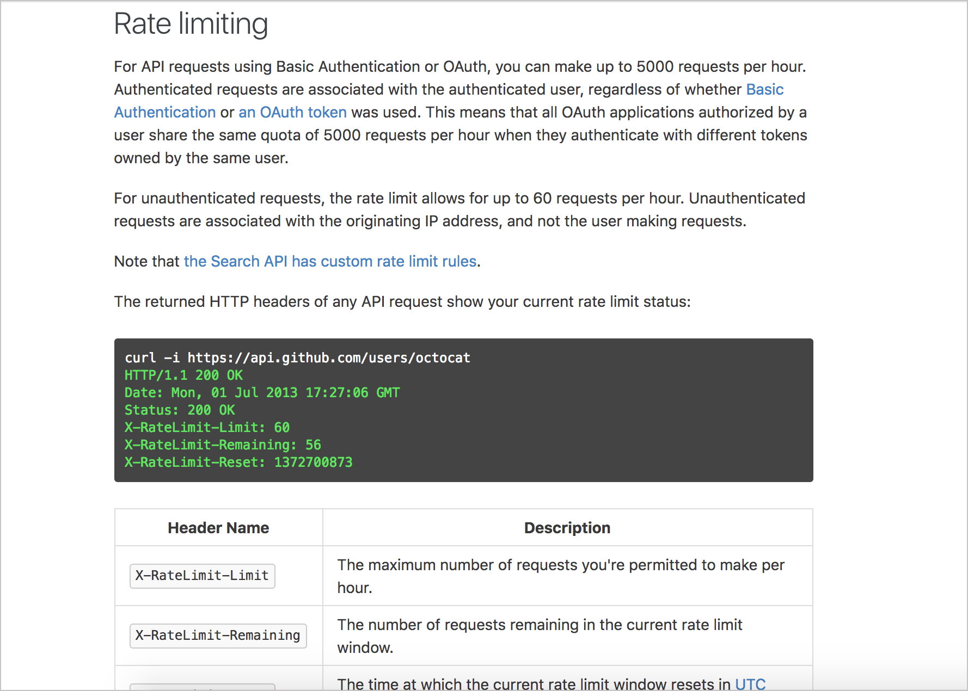Click the "Rate limiting" page heading
This screenshot has height=691, width=968.
pyautogui.click(x=191, y=24)
